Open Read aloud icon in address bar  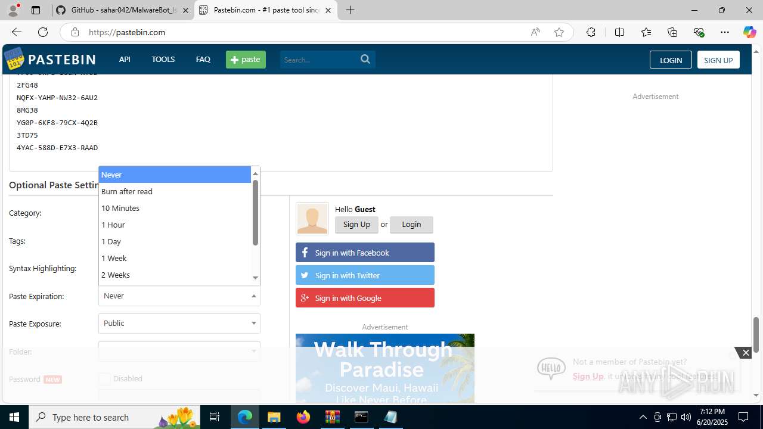(535, 32)
